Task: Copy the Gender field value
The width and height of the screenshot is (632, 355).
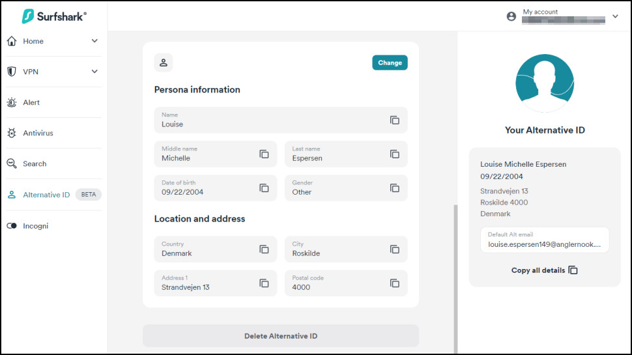Action: pyautogui.click(x=395, y=188)
